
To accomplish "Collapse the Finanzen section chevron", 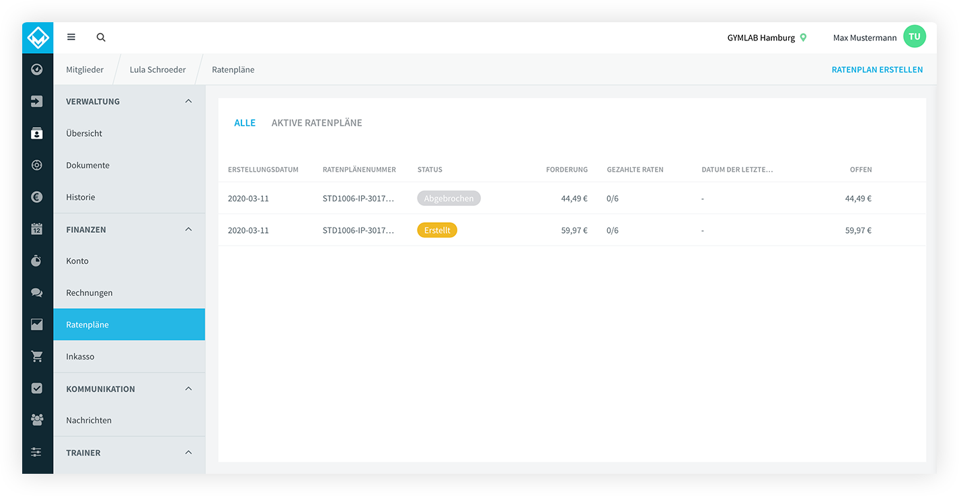I will [188, 229].
